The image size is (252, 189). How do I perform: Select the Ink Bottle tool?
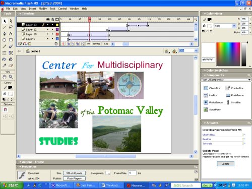[5, 59]
